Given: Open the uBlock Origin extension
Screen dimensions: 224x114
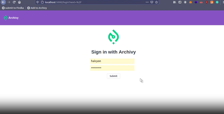Looking at the screenshot, I should coord(207,2).
